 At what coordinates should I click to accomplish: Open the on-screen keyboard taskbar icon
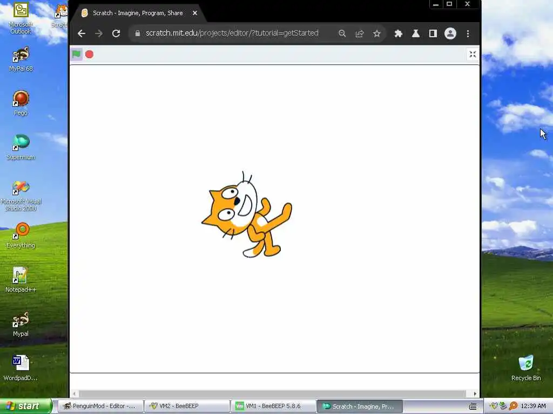pos(473,406)
